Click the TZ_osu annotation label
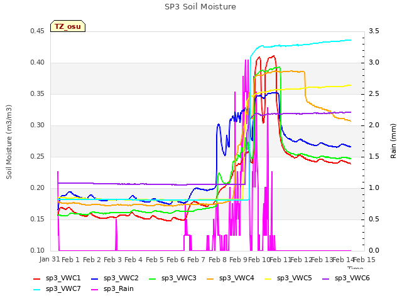The height and width of the screenshot is (301, 402). coord(68,26)
